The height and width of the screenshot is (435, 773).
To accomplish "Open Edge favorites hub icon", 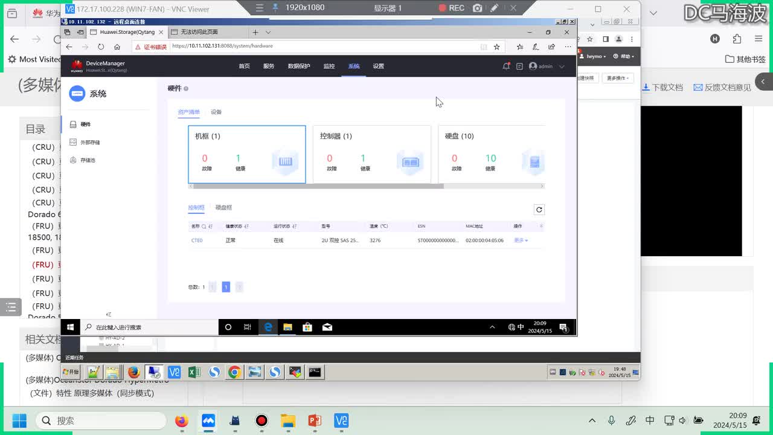I will [520, 47].
